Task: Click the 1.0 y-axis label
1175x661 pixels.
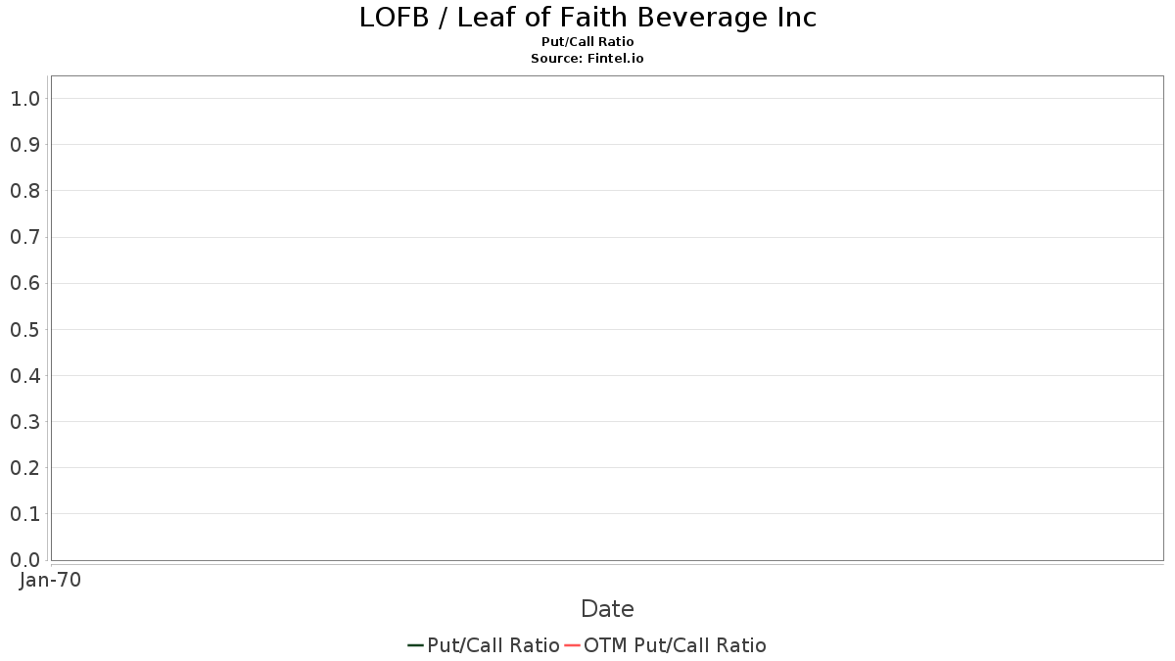Action: (x=24, y=98)
